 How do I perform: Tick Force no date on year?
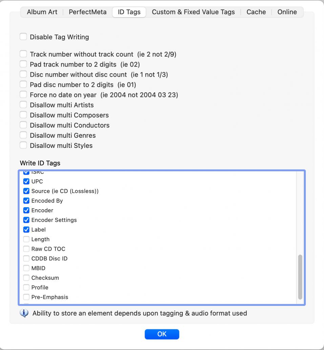23,95
